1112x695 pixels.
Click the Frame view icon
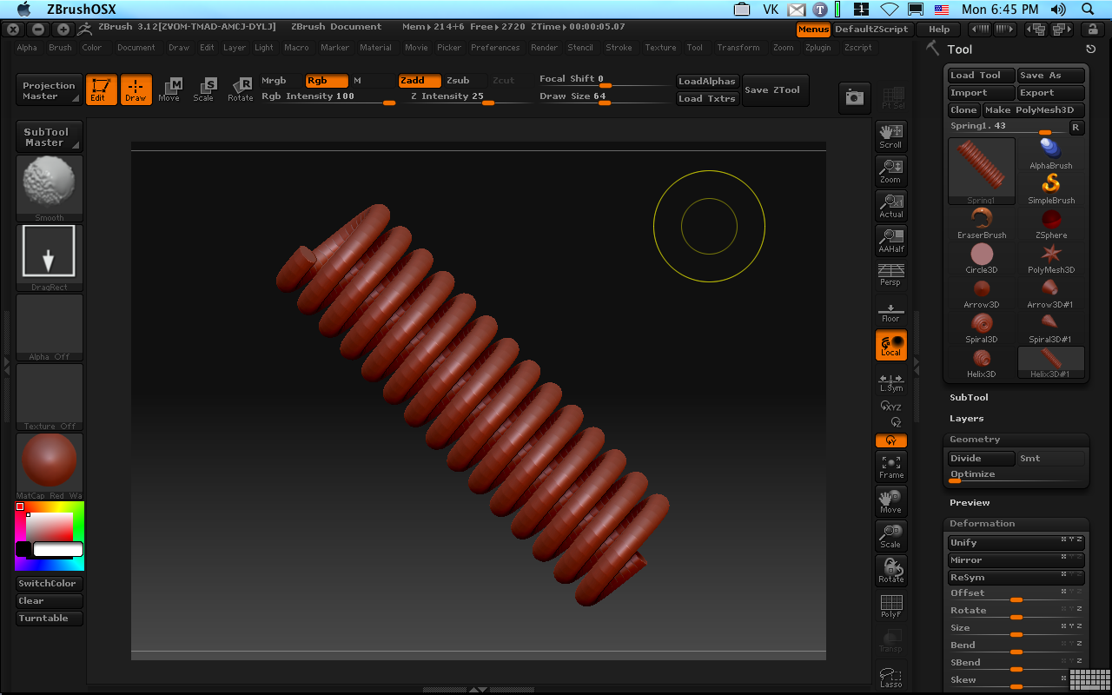point(890,467)
